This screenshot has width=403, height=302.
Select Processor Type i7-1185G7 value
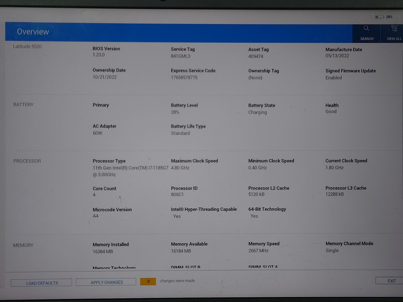click(130, 171)
